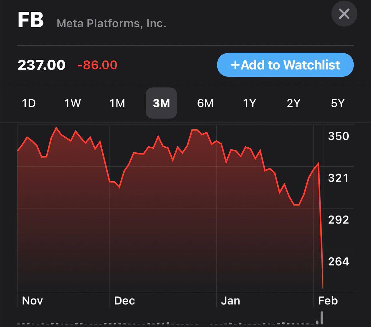Close the FB stock detail panel
Screen dimensions: 371x327
pyautogui.click(x=344, y=14)
